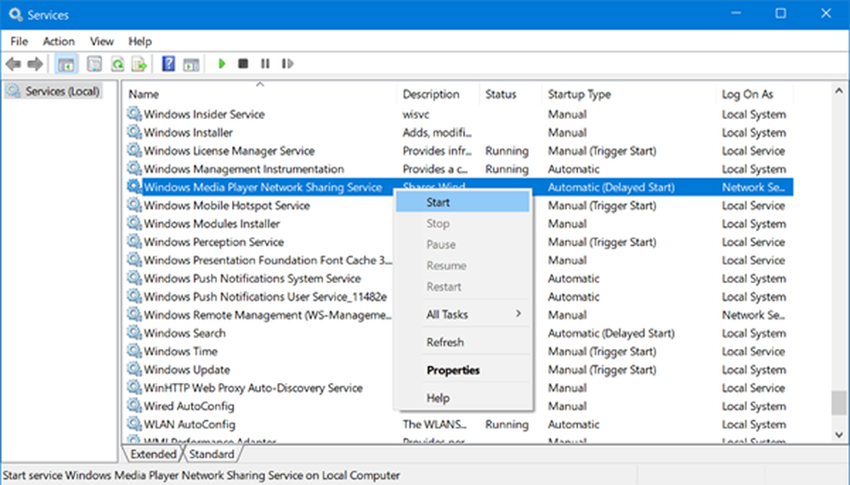Sort the list by Startup Type column

[579, 94]
